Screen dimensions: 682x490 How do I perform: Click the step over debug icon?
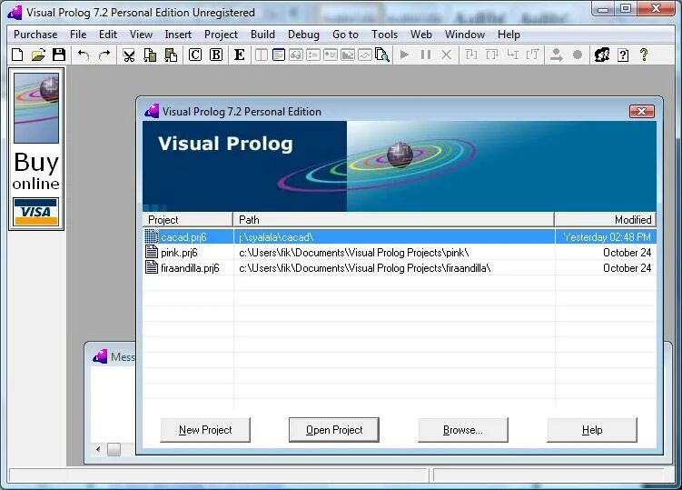492,55
